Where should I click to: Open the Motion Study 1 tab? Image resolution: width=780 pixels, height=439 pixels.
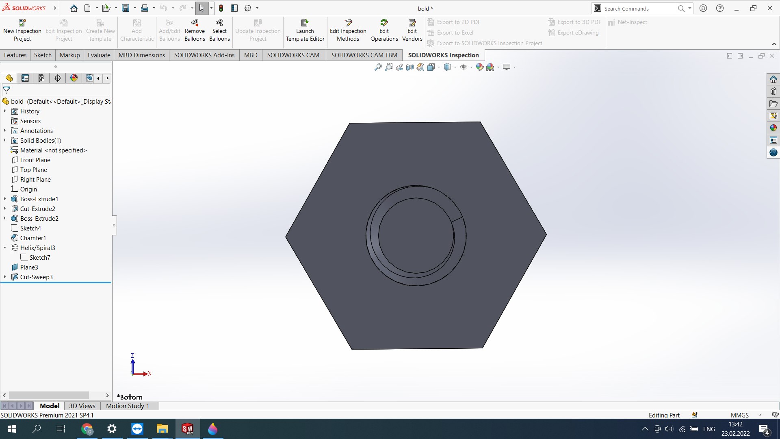(x=128, y=406)
